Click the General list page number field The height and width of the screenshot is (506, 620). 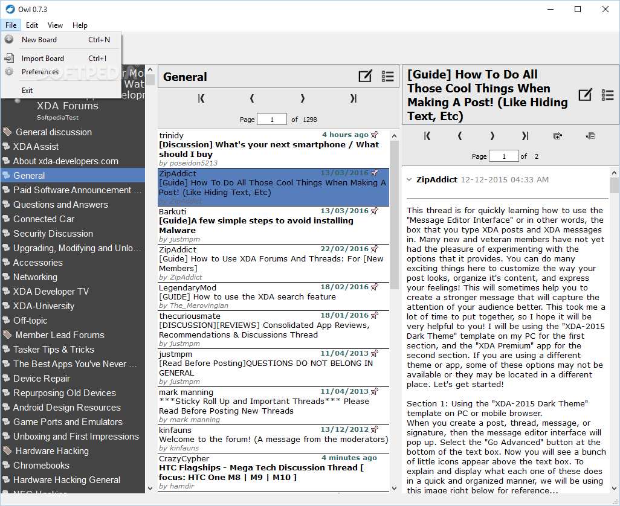click(272, 120)
